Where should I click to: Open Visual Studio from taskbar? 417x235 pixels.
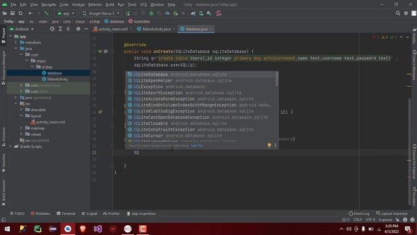point(98,229)
